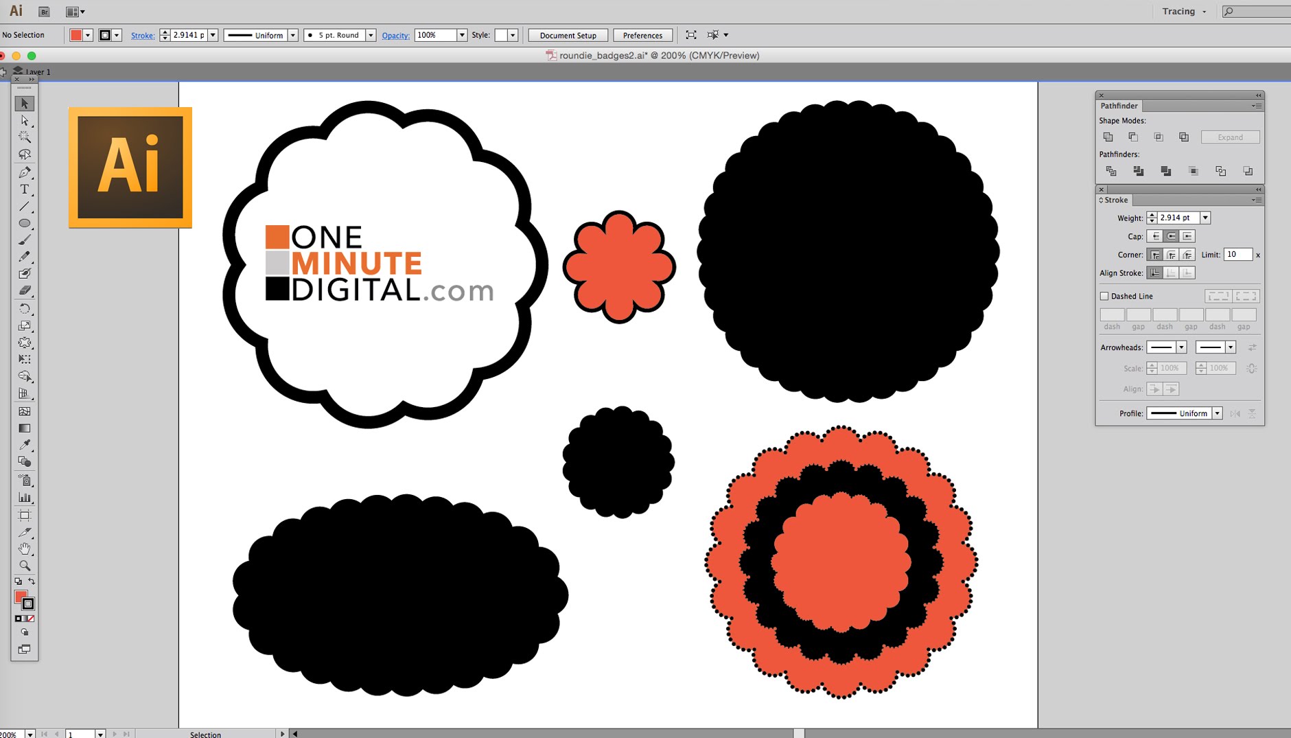
Task: Activate the Zoom tool
Action: [x=25, y=565]
